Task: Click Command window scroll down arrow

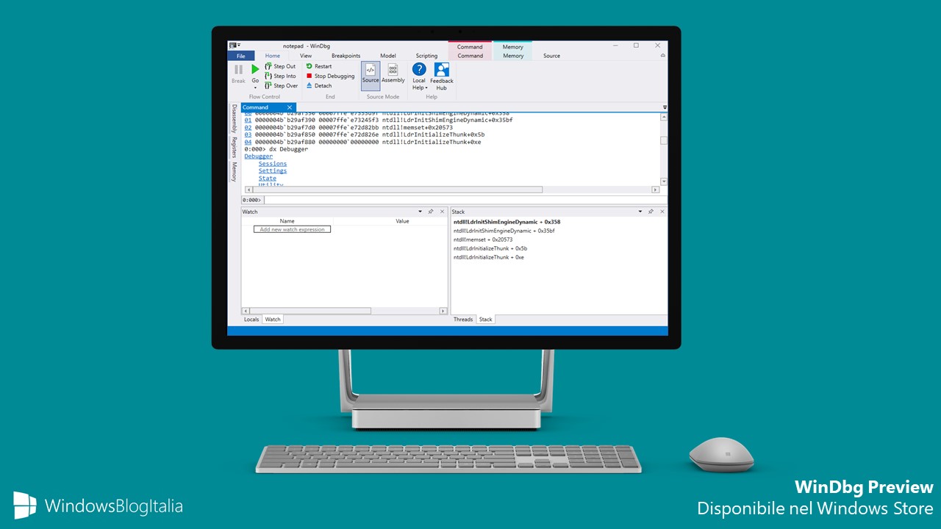Action: pyautogui.click(x=664, y=181)
